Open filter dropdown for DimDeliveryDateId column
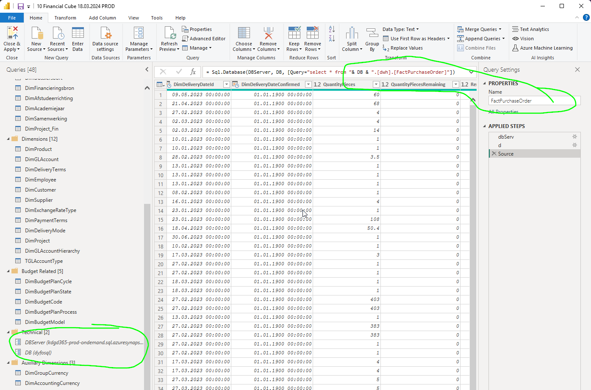 [227, 84]
